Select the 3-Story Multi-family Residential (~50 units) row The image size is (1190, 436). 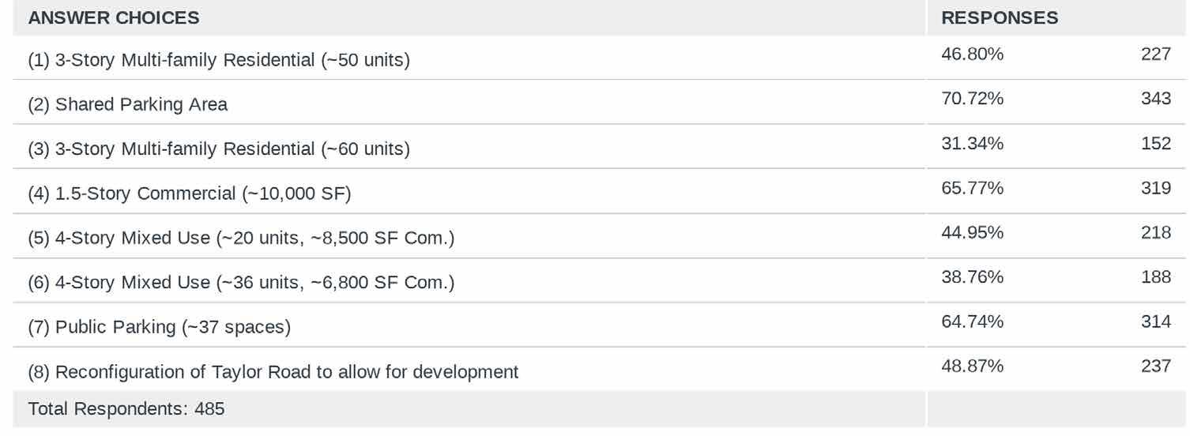pos(219,60)
